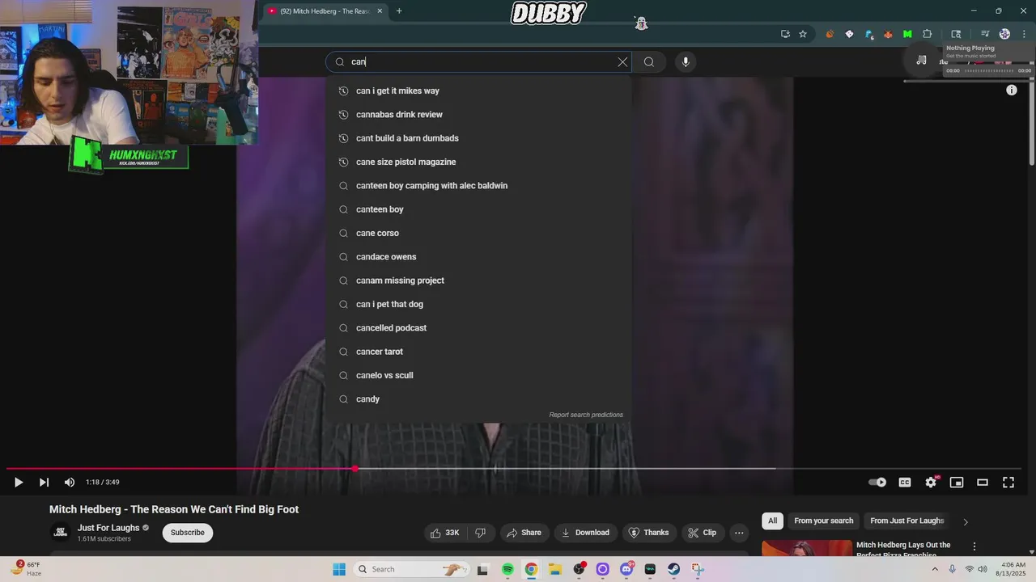Close the Mitch Hedberg browser tab

(x=380, y=11)
